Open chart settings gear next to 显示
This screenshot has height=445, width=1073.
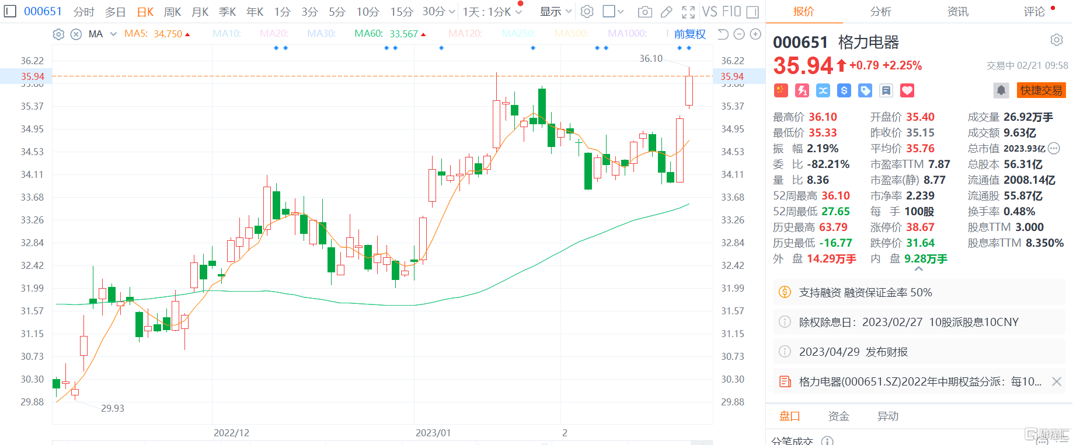[587, 12]
